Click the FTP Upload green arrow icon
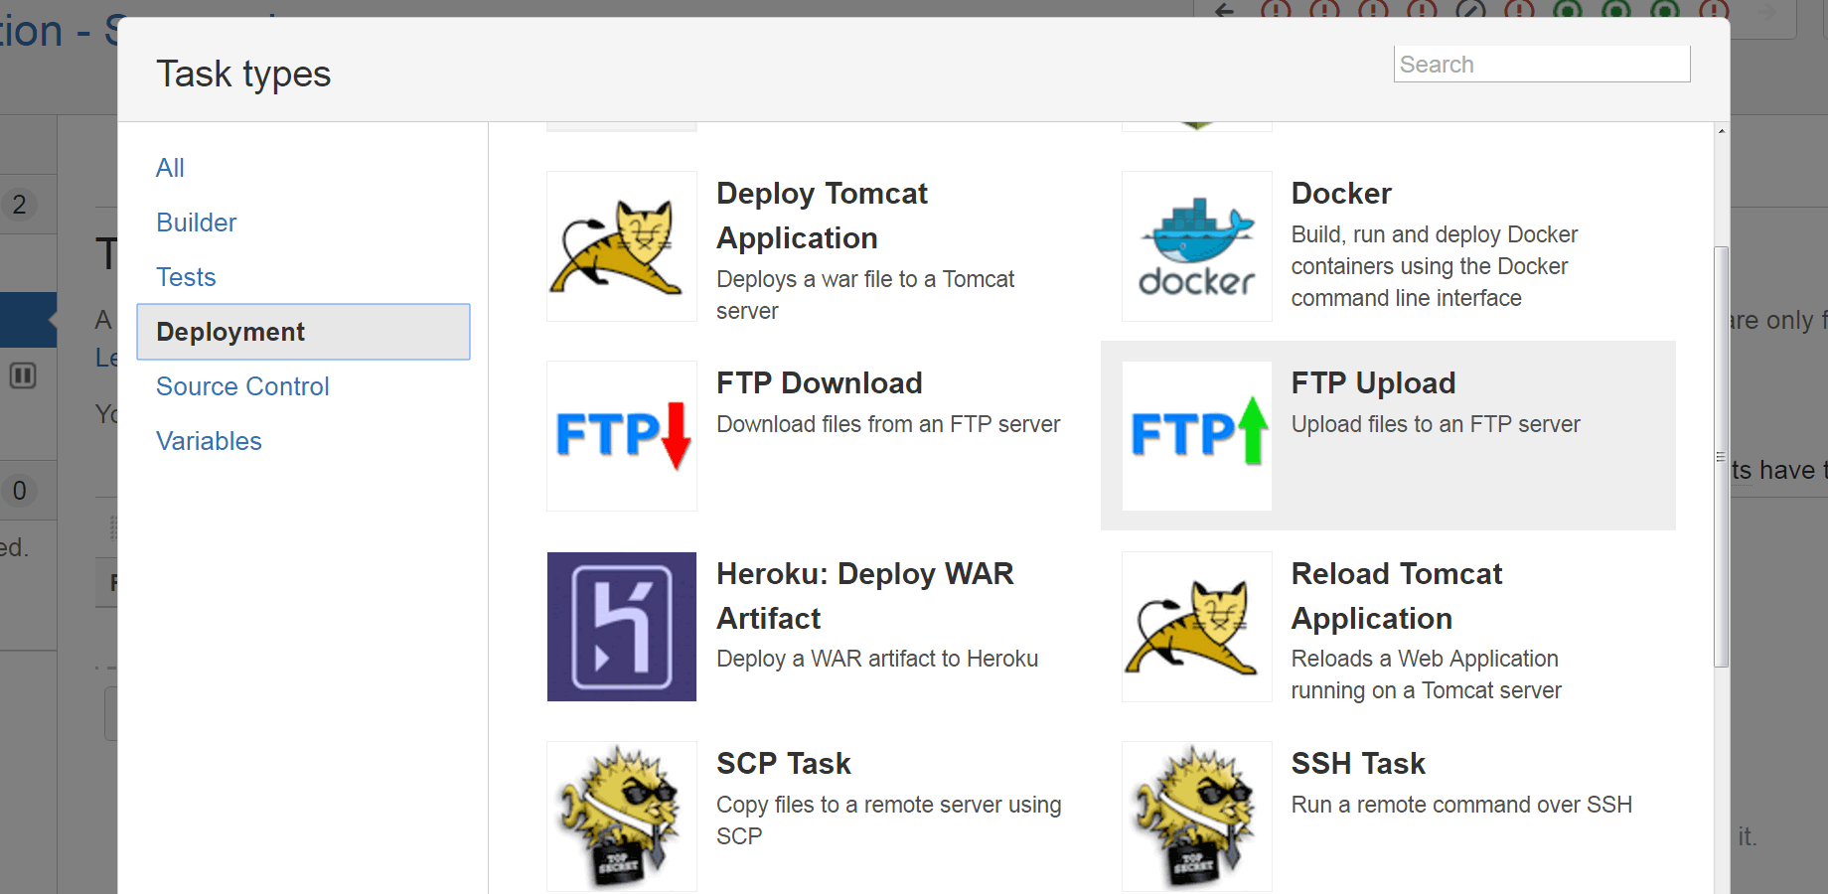The image size is (1828, 894). coord(1197,436)
